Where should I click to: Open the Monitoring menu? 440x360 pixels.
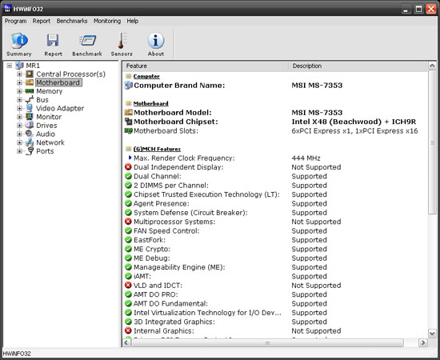(107, 21)
